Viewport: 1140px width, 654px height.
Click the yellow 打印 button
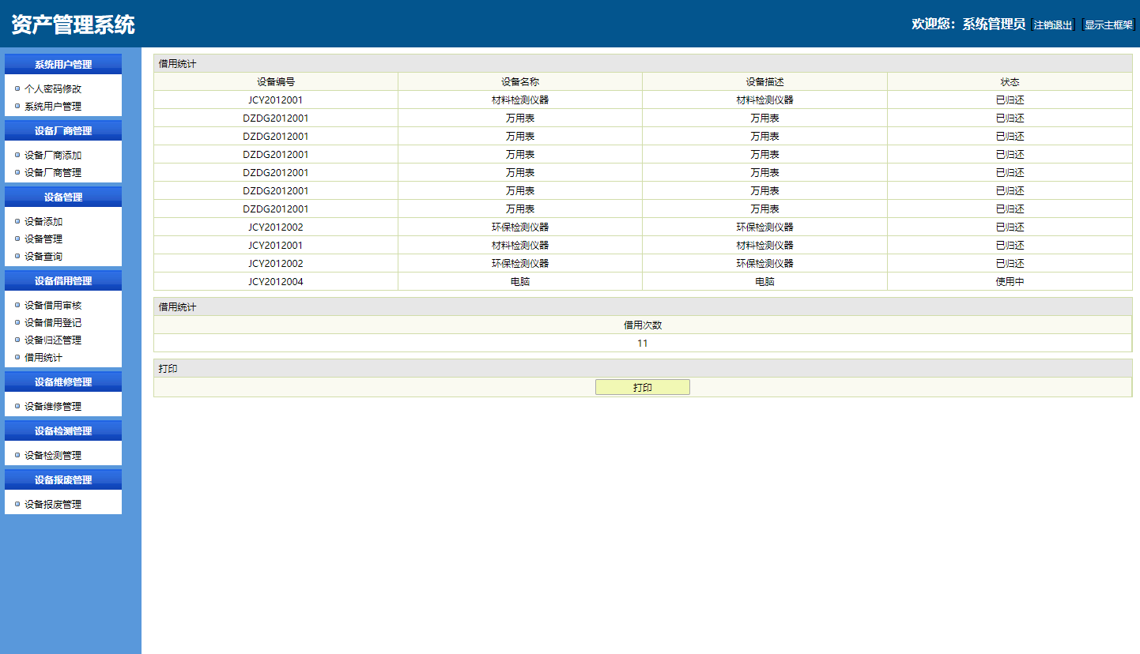coord(643,388)
